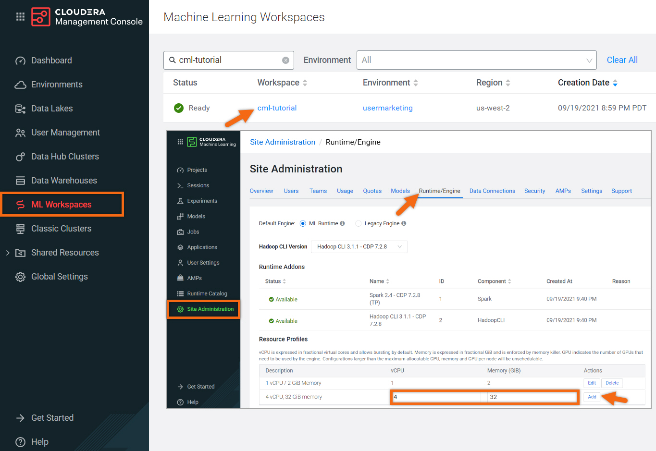The image size is (656, 451).
Task: Click the Site Administration breadcrumb link
Action: pyautogui.click(x=283, y=142)
